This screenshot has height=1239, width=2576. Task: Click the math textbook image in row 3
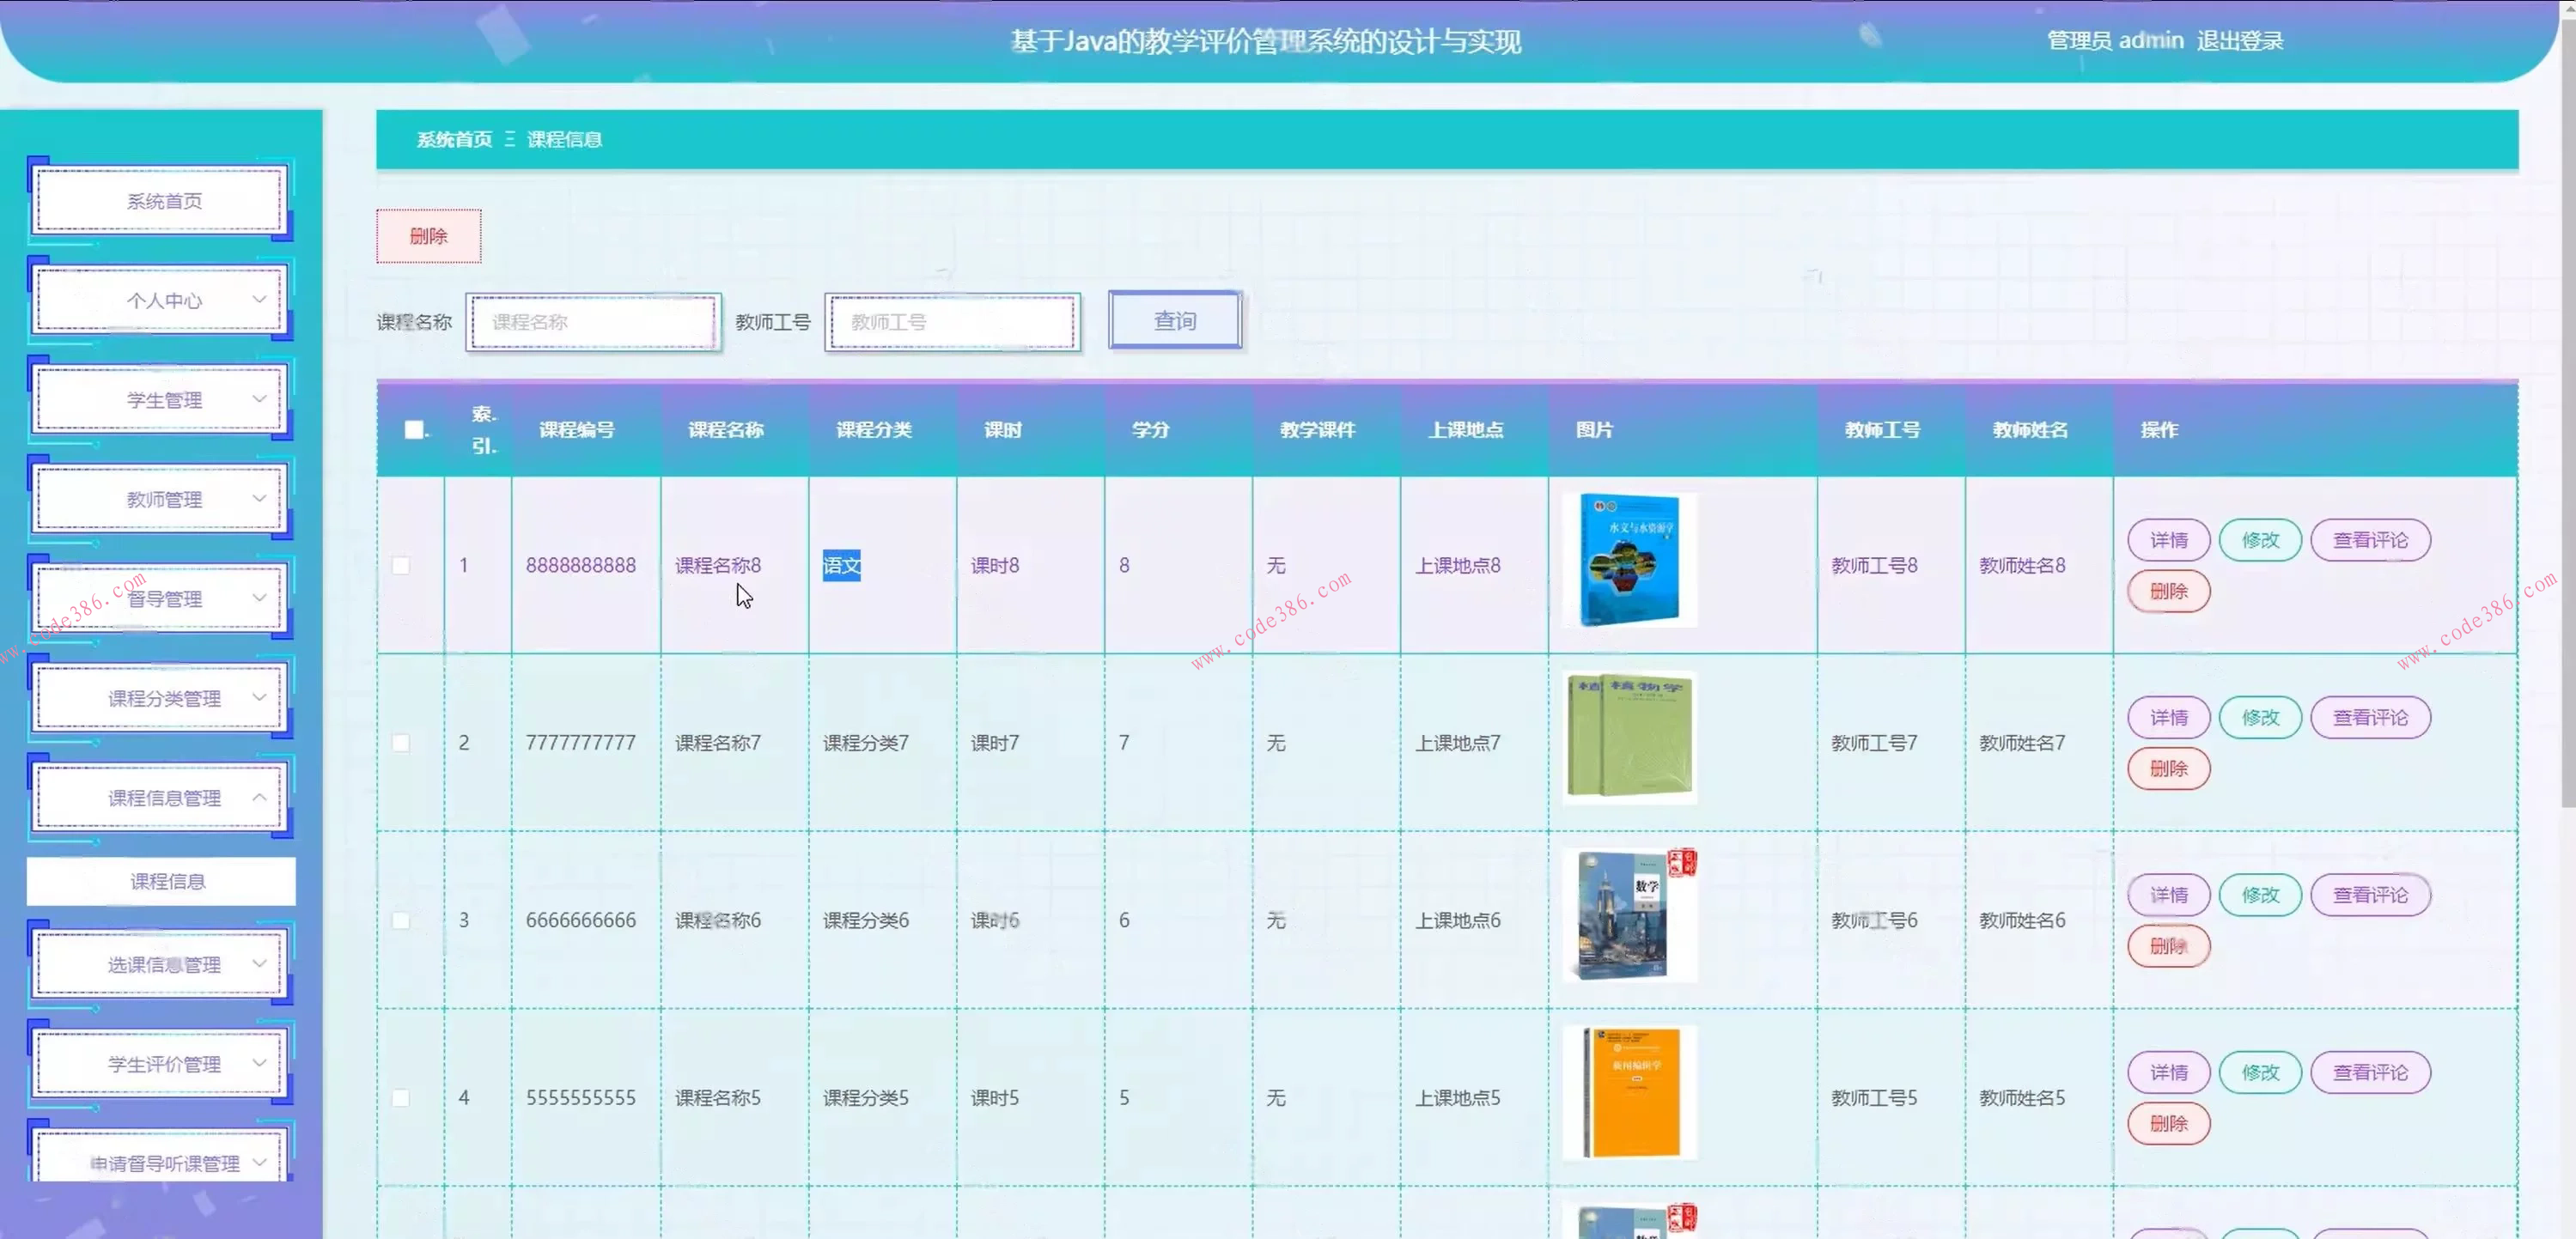(x=1629, y=915)
